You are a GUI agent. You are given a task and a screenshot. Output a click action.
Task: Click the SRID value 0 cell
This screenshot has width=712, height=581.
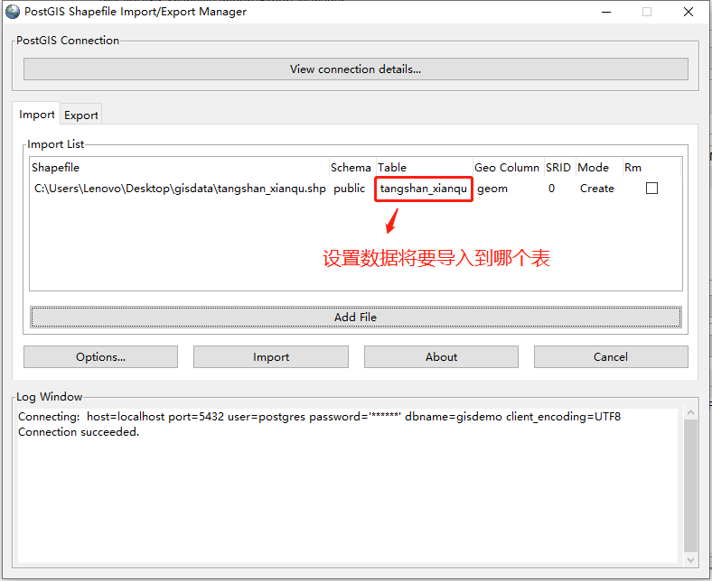tap(551, 189)
